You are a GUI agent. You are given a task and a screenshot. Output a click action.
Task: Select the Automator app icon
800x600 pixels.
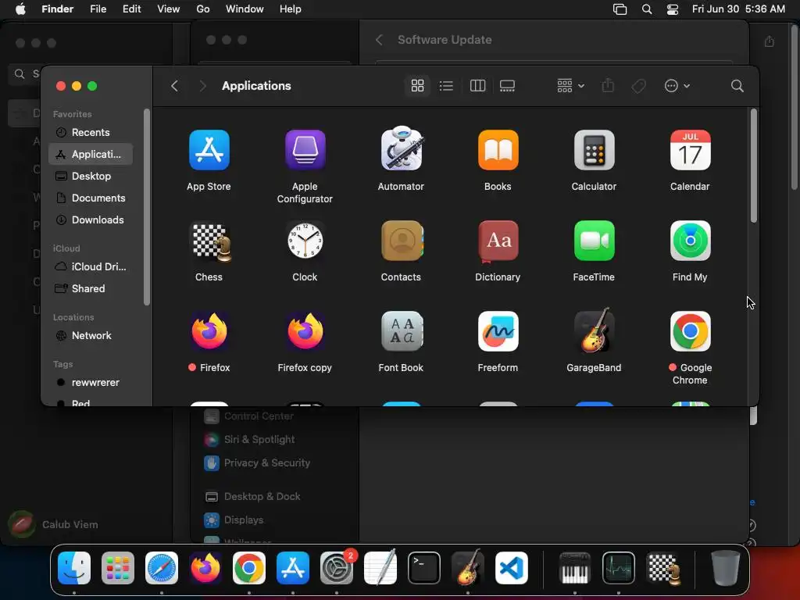tap(401, 148)
